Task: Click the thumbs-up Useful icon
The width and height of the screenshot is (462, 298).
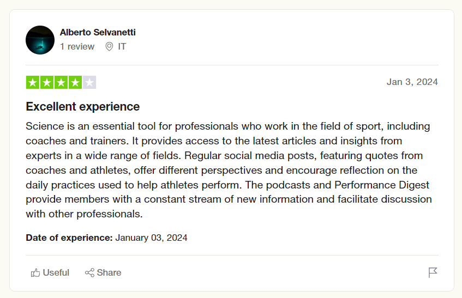Action: point(35,273)
